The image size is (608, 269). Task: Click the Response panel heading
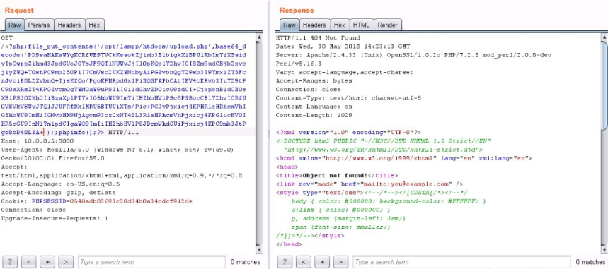297,11
